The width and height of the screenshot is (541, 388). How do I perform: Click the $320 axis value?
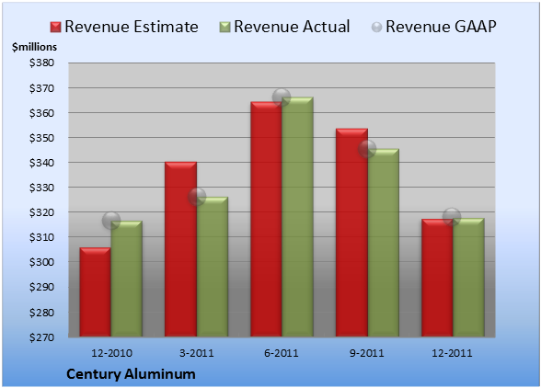41,212
